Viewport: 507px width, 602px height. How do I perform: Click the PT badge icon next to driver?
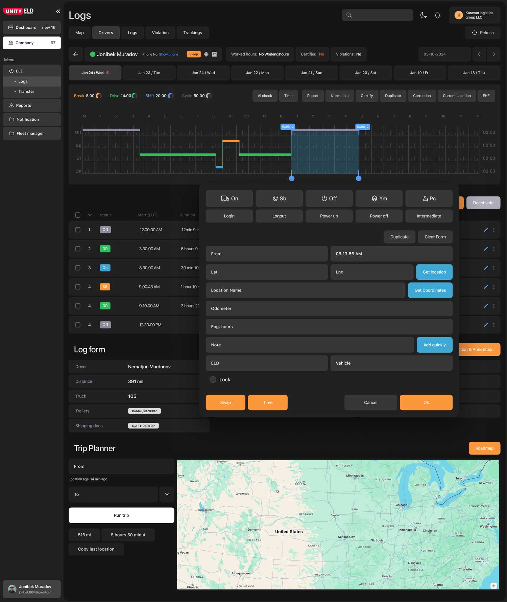[x=214, y=54]
